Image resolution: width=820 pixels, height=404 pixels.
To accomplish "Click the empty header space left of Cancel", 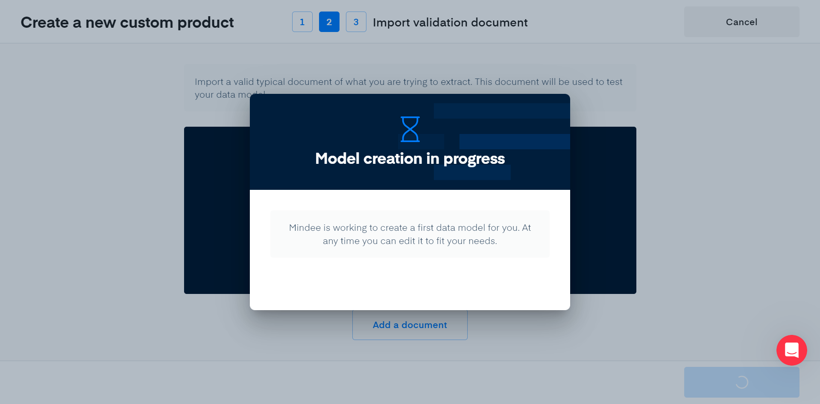I will (606, 22).
